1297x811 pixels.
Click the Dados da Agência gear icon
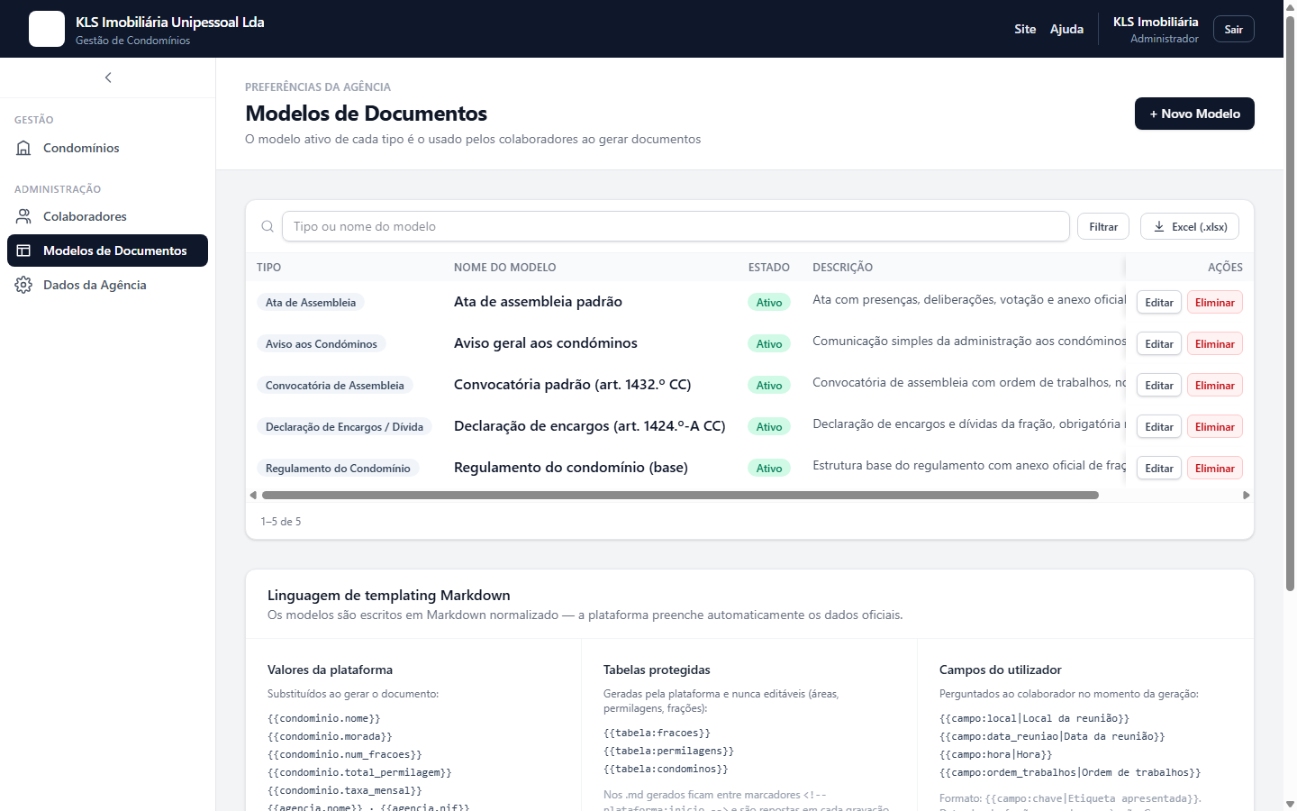pos(24,285)
